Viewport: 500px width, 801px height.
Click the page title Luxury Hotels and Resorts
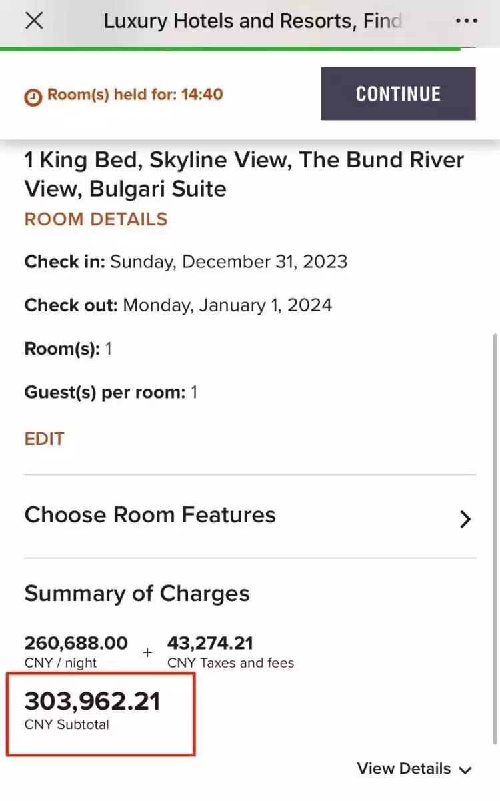252,21
